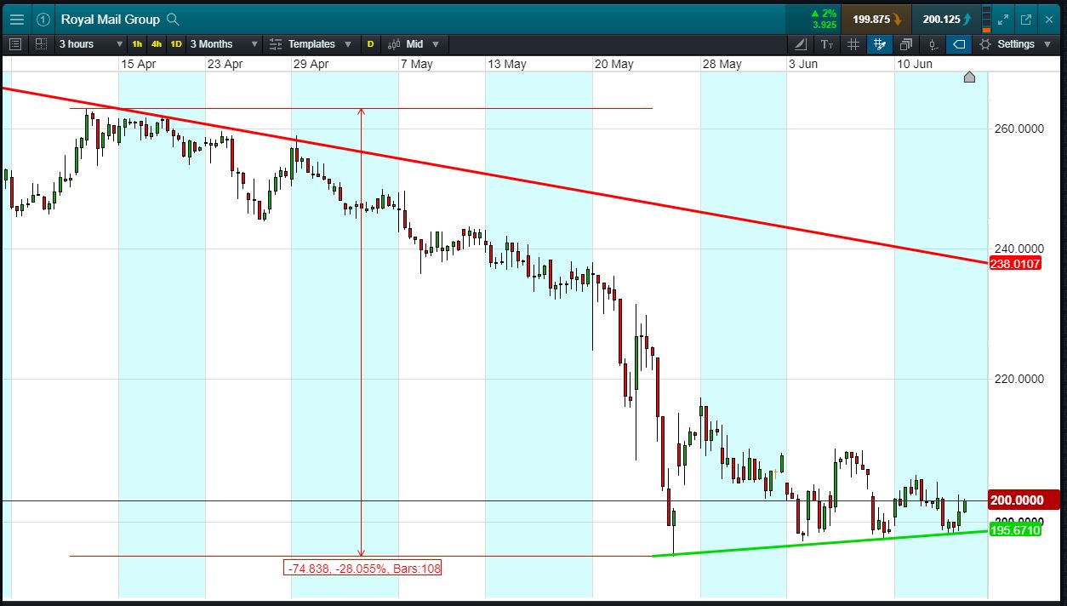Image resolution: width=1067 pixels, height=606 pixels.
Task: Click the 7 May date label
Action: point(417,64)
